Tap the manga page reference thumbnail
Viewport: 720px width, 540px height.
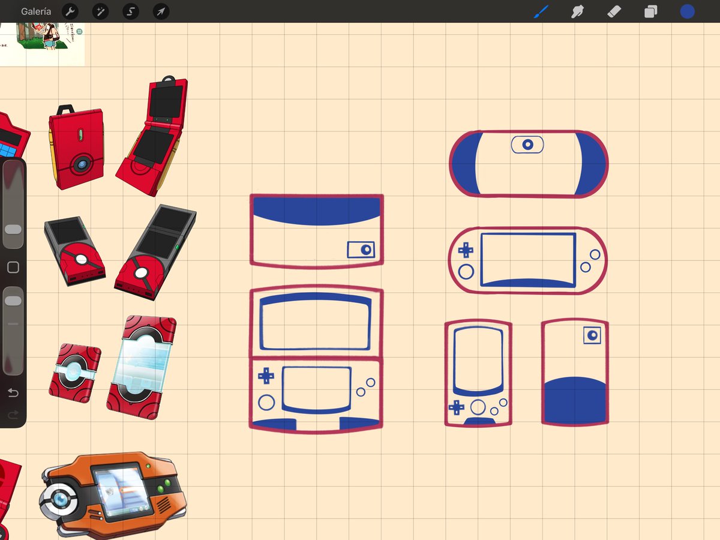point(42,44)
